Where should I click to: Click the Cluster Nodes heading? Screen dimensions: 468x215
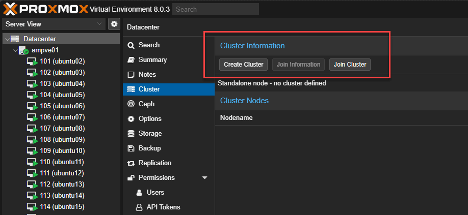point(244,101)
